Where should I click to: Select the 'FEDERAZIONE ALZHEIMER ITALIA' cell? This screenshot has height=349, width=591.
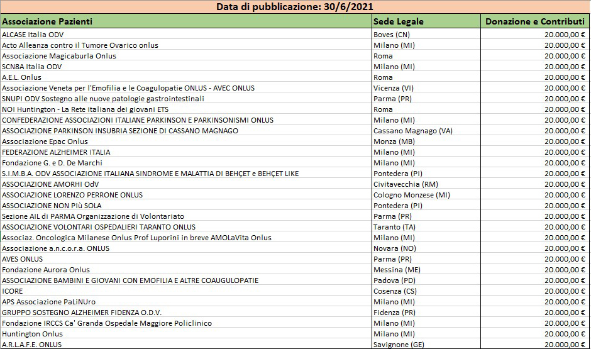pyautogui.click(x=186, y=152)
